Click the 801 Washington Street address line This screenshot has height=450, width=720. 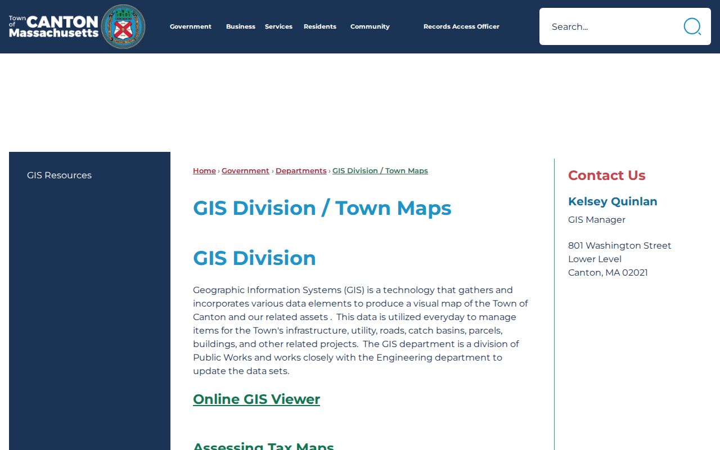(x=620, y=245)
